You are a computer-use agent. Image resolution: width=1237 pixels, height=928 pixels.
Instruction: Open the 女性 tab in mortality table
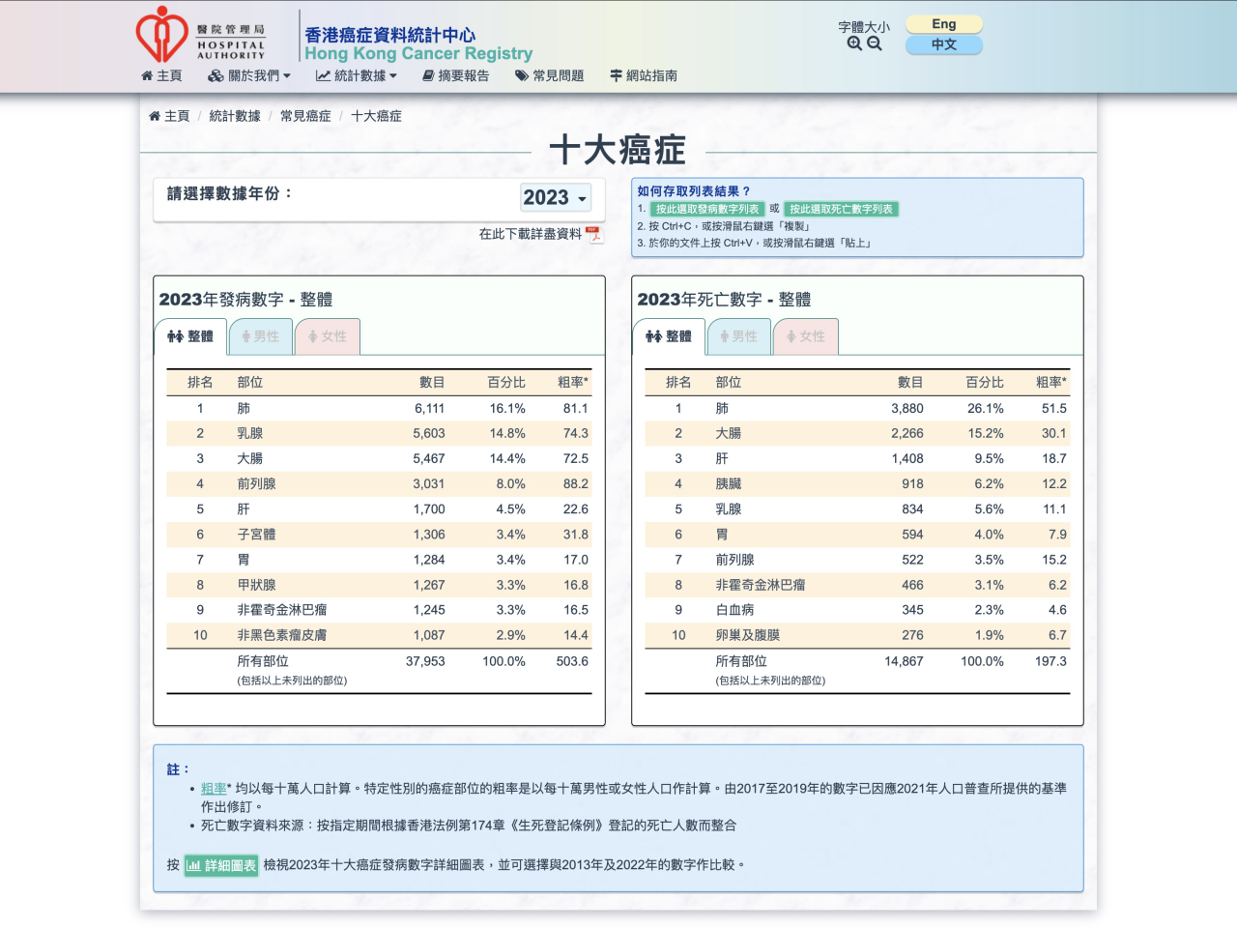click(806, 336)
